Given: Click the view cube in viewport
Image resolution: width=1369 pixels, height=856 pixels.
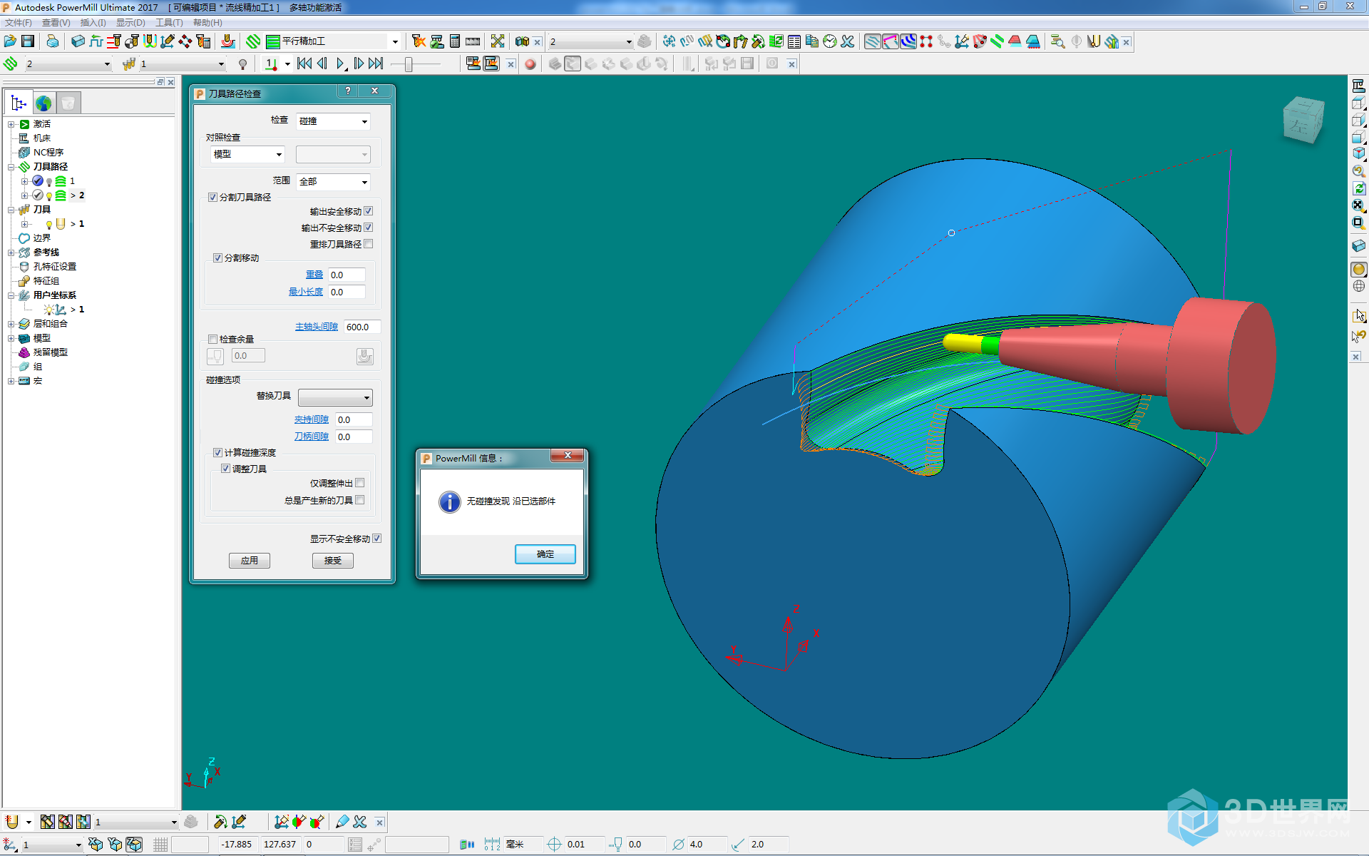Looking at the screenshot, I should [x=1303, y=120].
